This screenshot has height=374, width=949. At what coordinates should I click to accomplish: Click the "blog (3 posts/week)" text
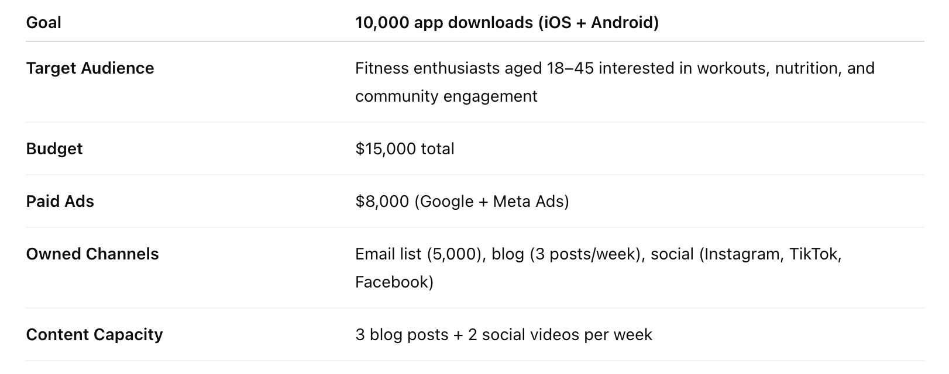pos(566,254)
